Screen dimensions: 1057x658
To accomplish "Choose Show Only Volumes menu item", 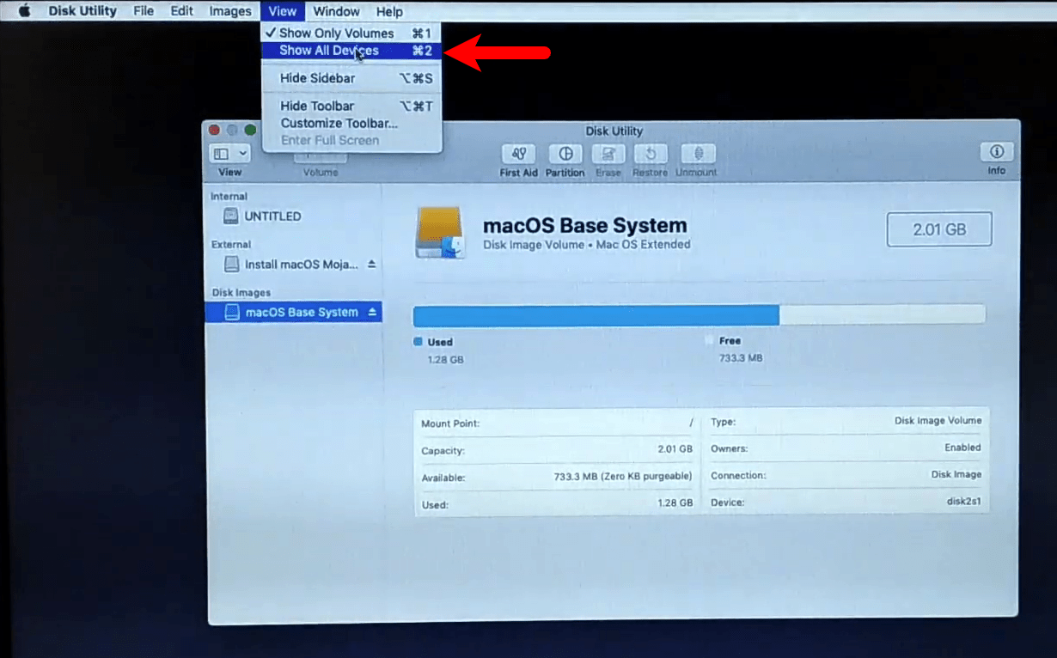I will click(x=351, y=34).
